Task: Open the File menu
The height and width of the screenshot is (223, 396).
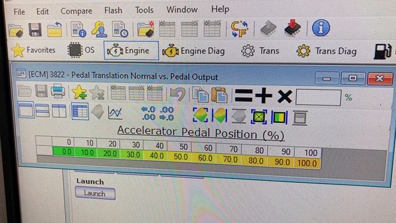Action: (19, 12)
